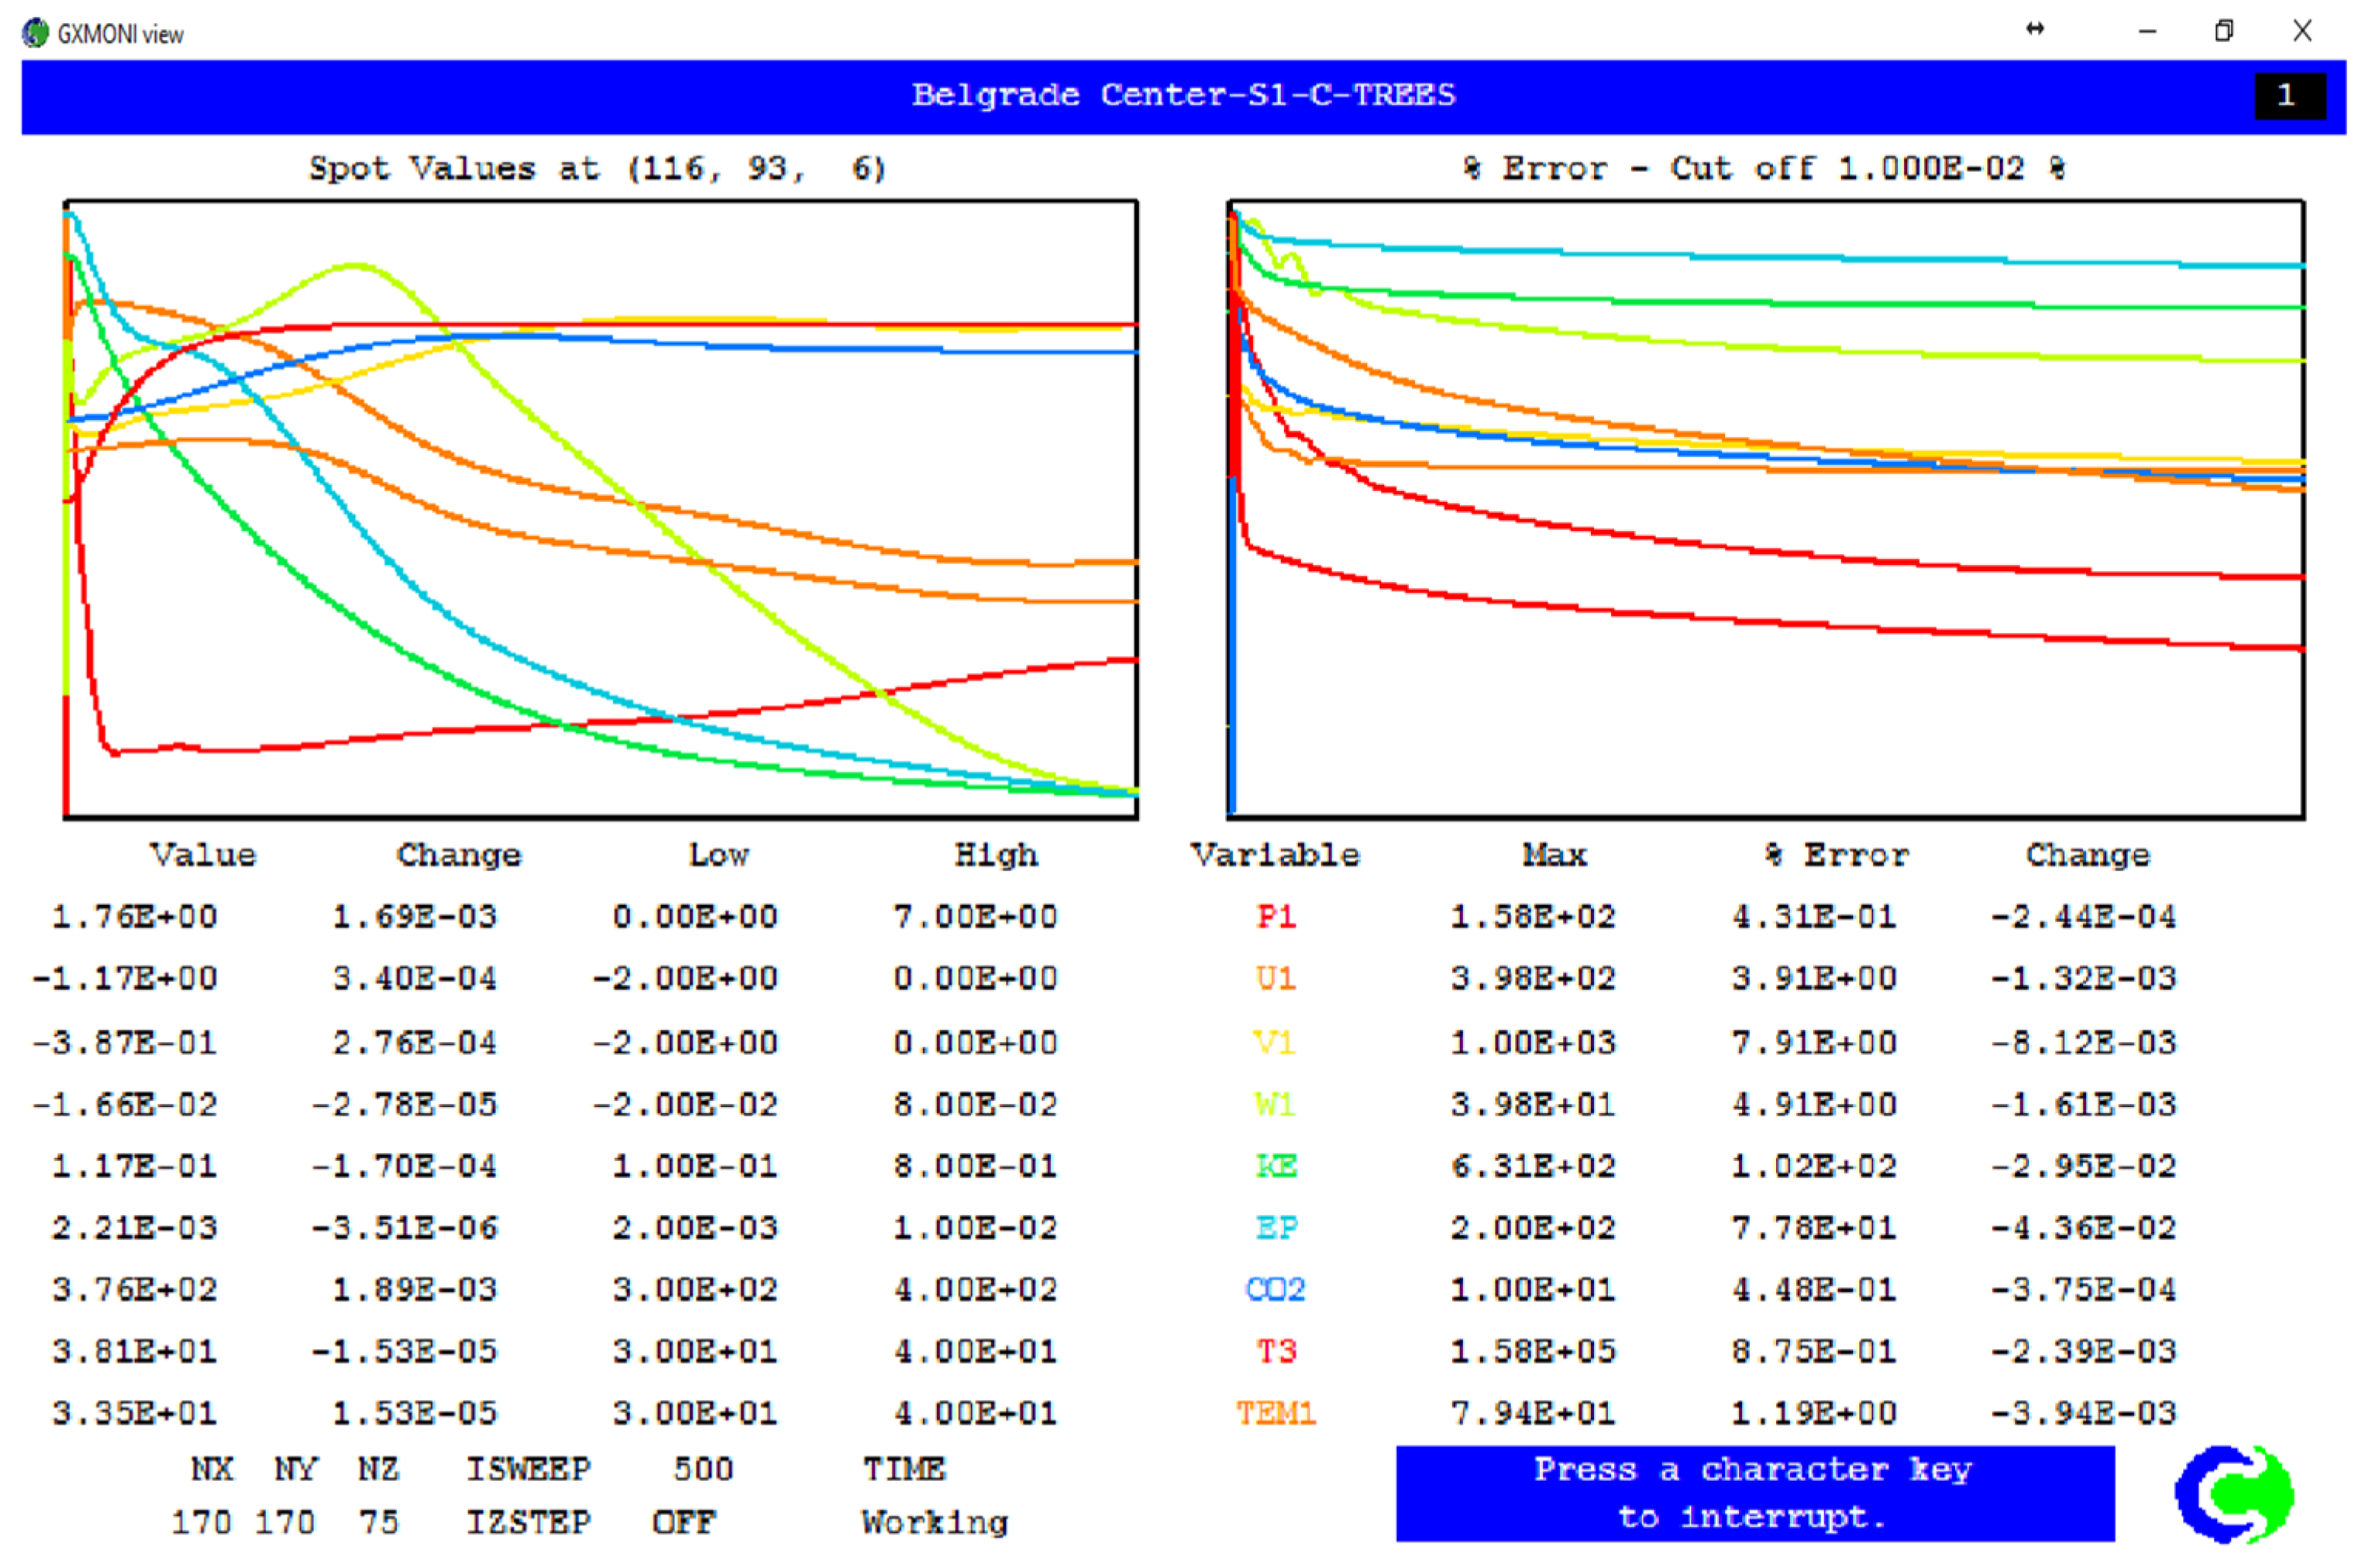Image resolution: width=2366 pixels, height=1568 pixels.
Task: Click the ISWEEP value 500
Action: 703,1469
